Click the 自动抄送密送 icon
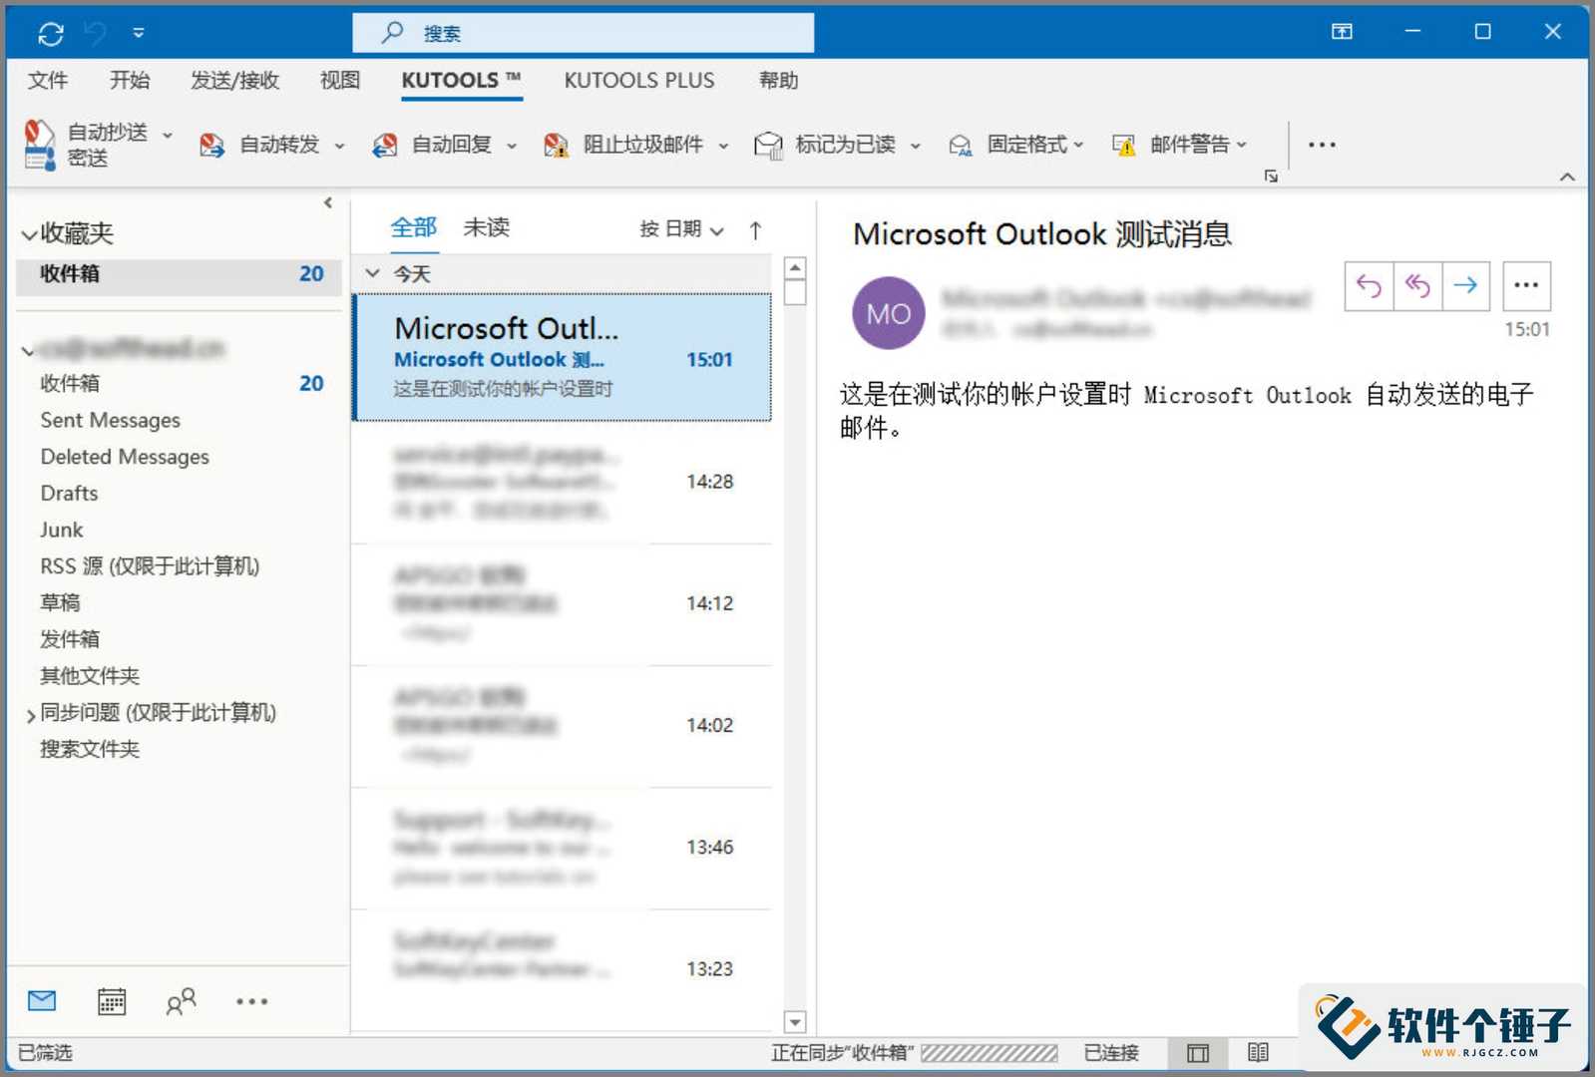Viewport: 1595px width, 1077px height. point(40,145)
